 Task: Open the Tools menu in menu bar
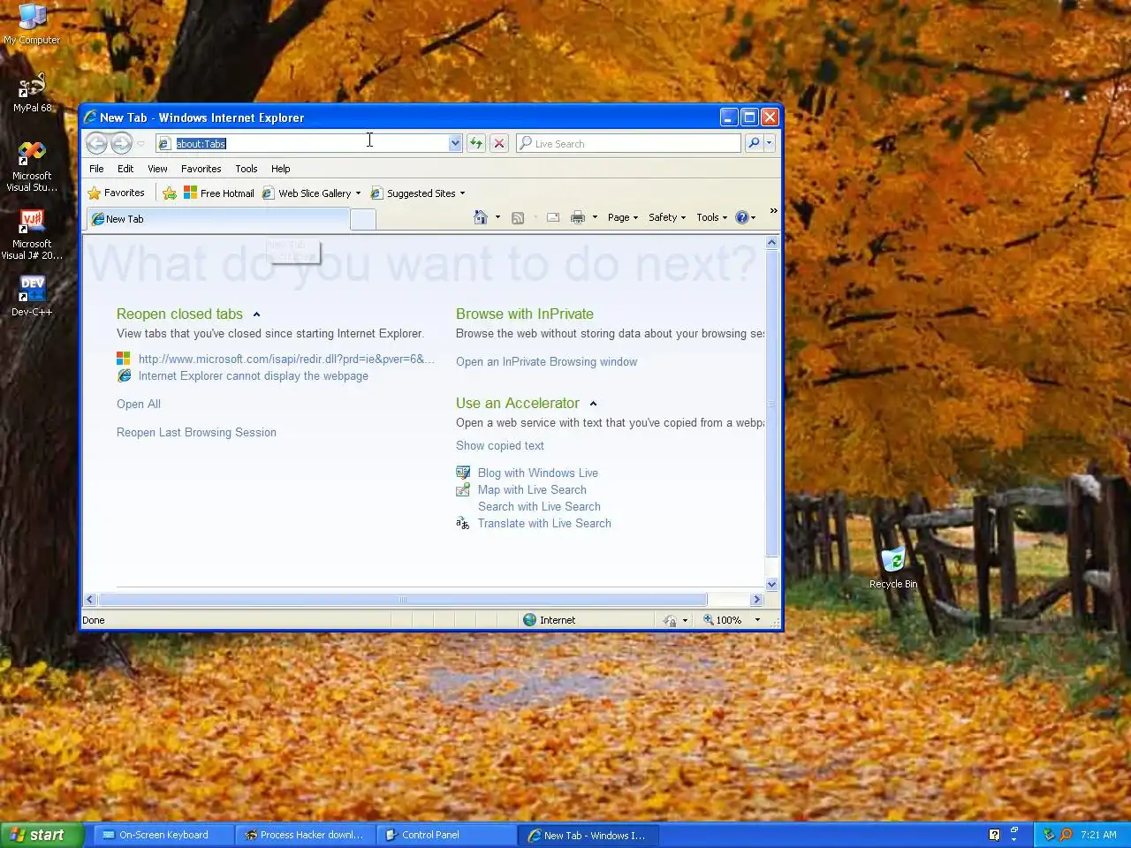[247, 169]
